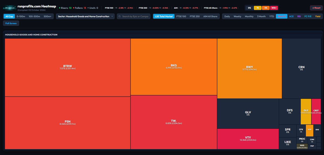Open the GLE heatmap tile
This screenshot has width=324, height=155.
[306, 112]
